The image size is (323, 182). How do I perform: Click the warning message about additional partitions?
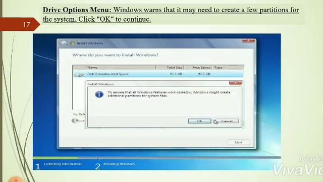pos(169,94)
